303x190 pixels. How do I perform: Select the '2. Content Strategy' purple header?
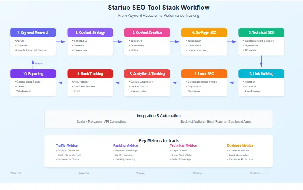pos(90,32)
